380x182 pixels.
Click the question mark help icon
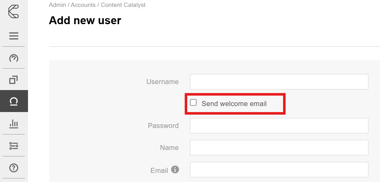(x=14, y=168)
